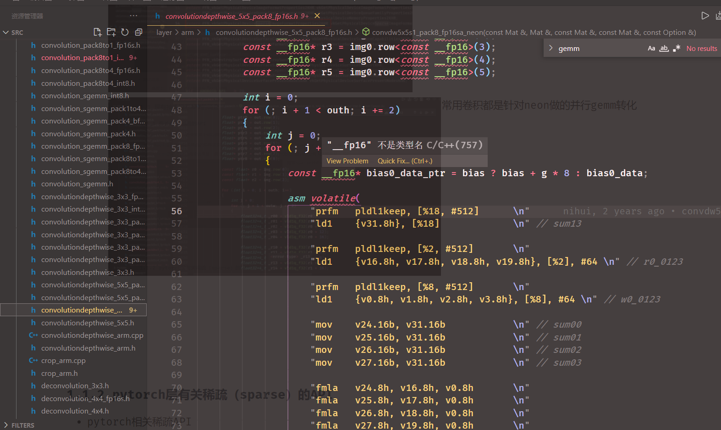Click h icon beside convolution_pack8to4_int8.h
Image resolution: width=721 pixels, height=430 pixels.
(x=33, y=83)
